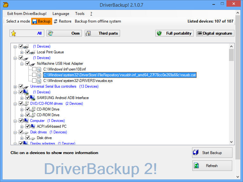Expand the SAMSUNG Android ADB Interface node
Viewport: 243px width, 182px height.
22,98
